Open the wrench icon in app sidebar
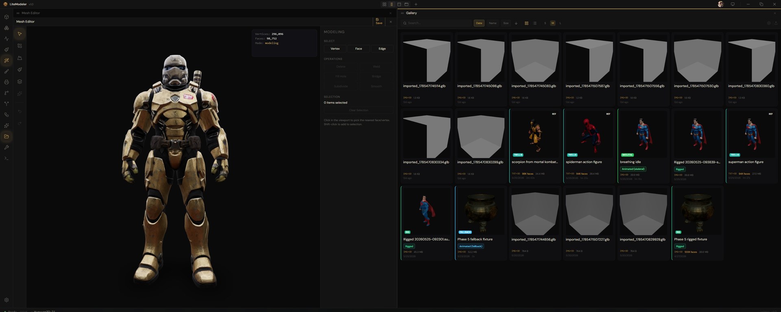Screen dimensions: 781x312 click(7, 147)
